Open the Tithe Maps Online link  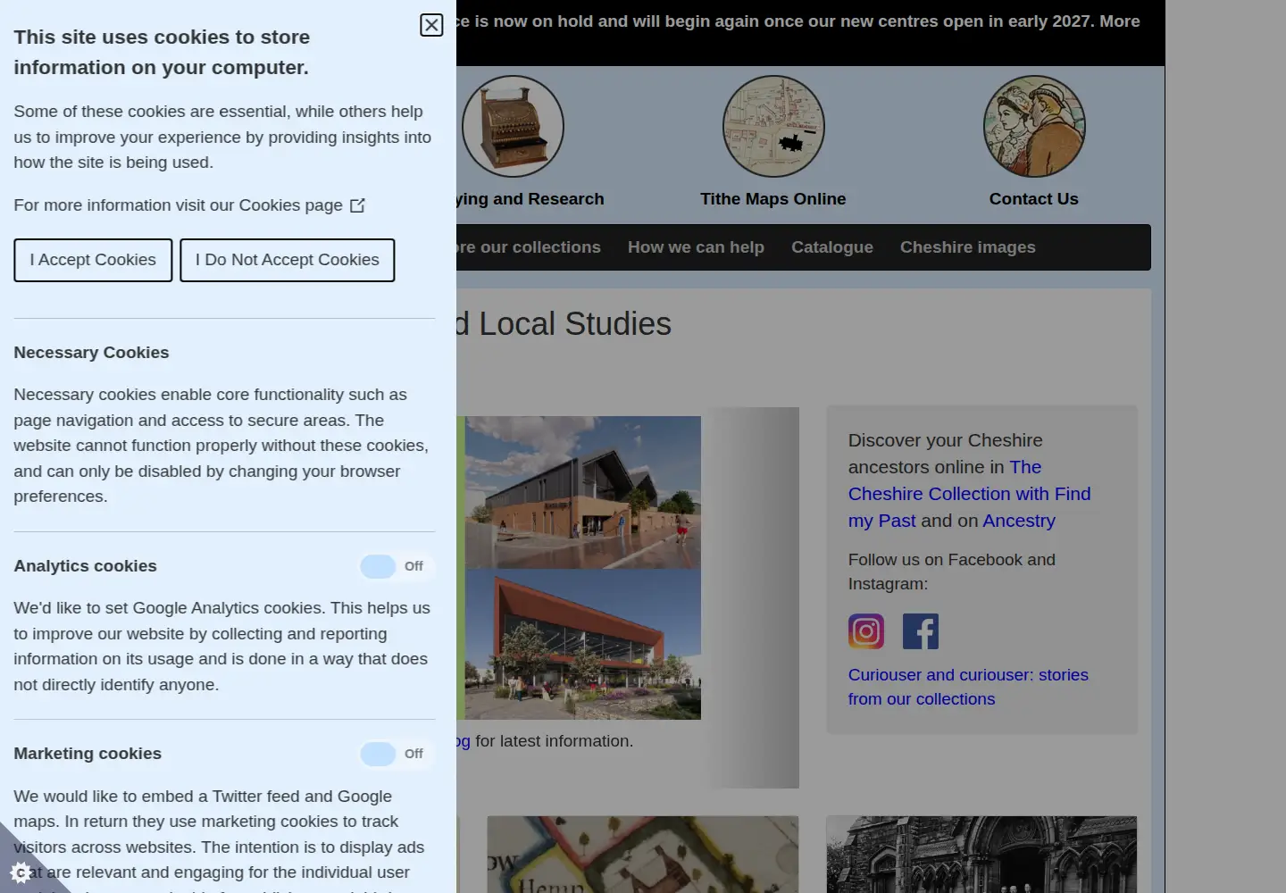[x=773, y=199]
